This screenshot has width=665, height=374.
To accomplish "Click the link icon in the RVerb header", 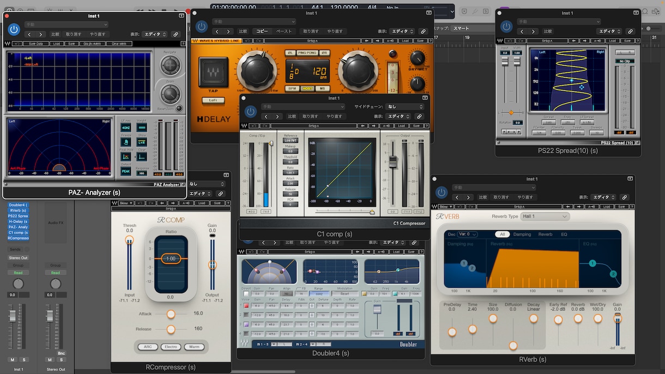I will coord(625,197).
